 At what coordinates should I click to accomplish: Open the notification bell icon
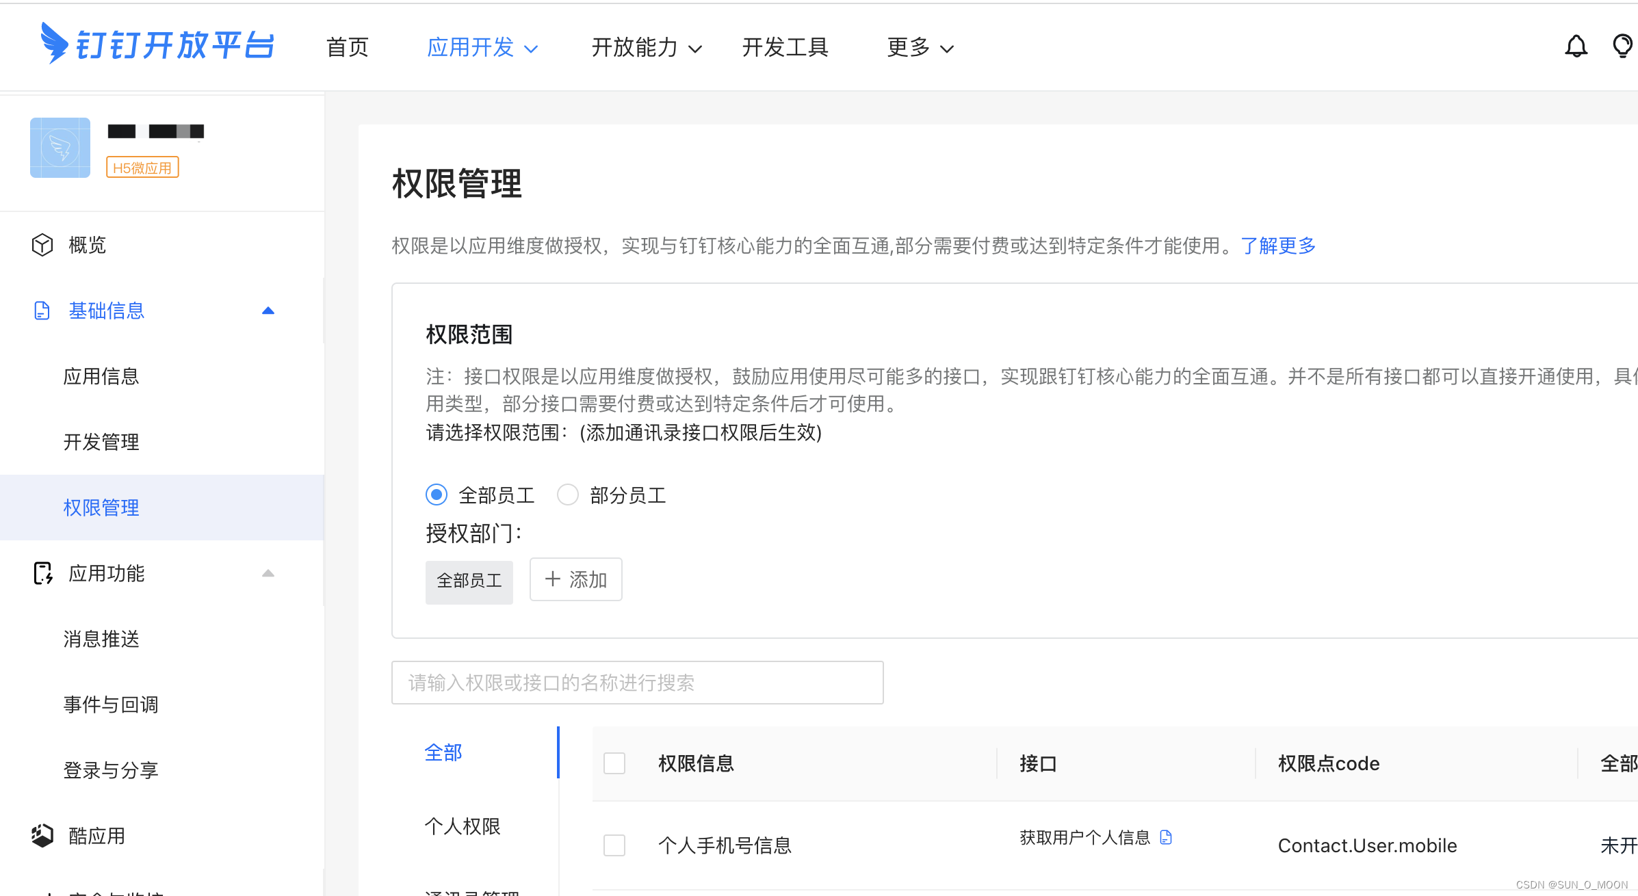(1576, 47)
